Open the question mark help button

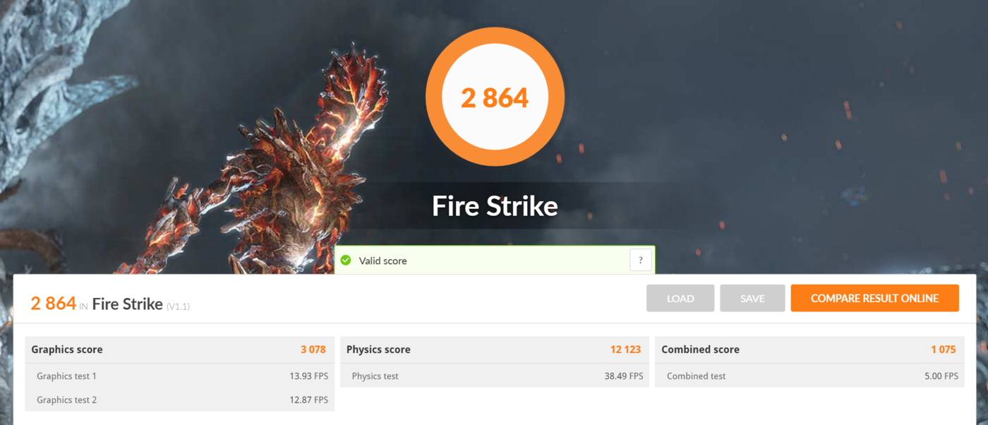click(x=640, y=260)
